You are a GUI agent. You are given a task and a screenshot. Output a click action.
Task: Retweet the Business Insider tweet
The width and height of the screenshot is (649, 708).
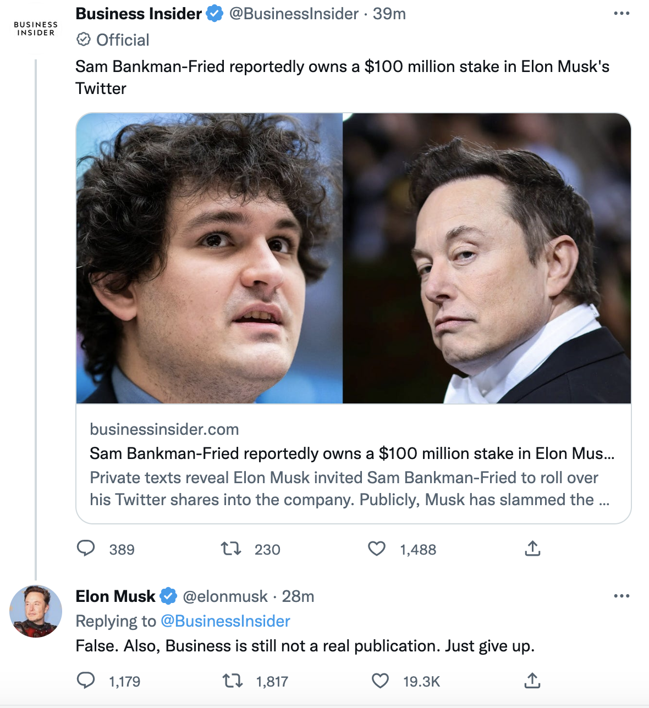click(x=231, y=549)
